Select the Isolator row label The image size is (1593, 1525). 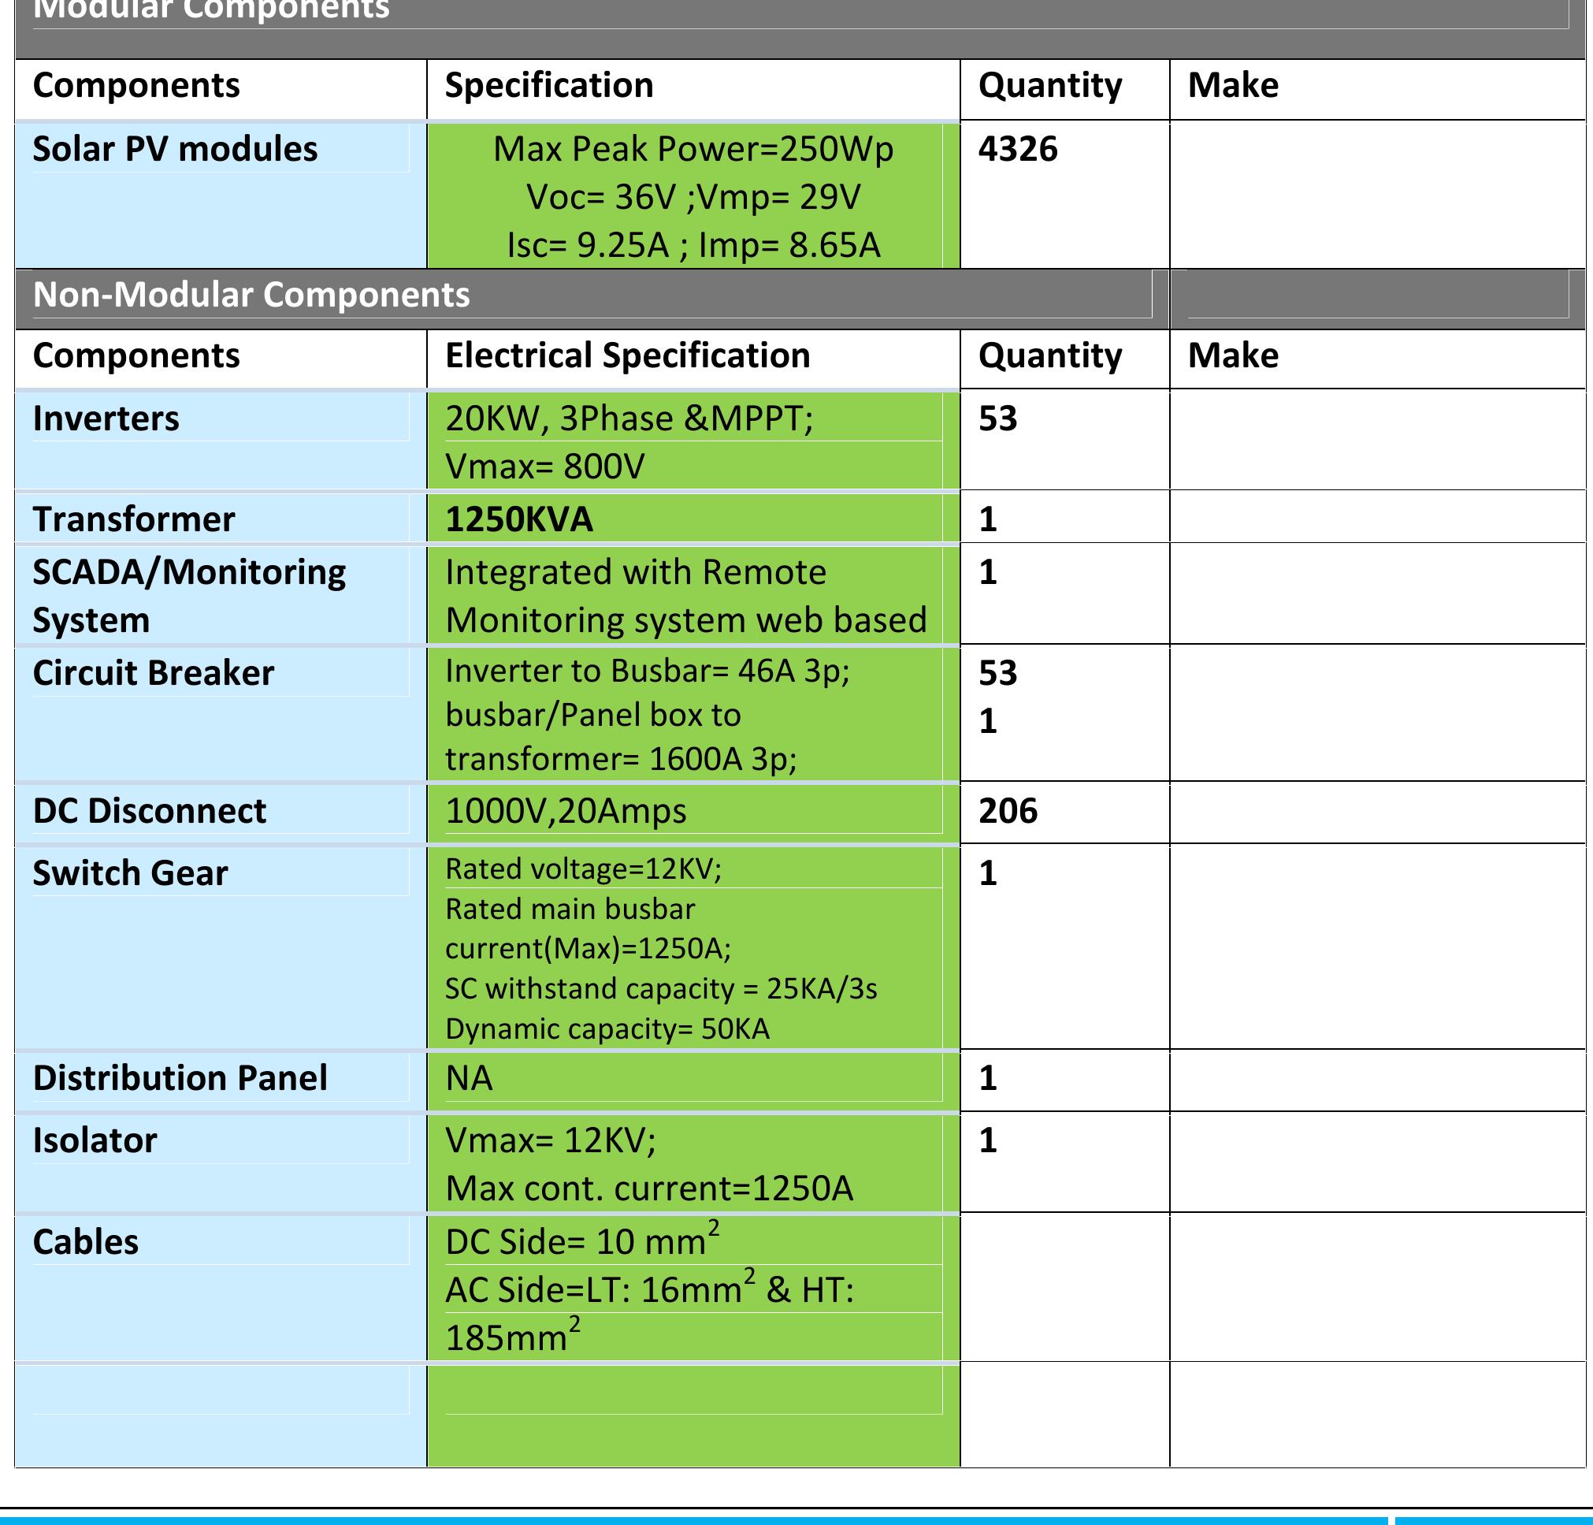[95, 1140]
